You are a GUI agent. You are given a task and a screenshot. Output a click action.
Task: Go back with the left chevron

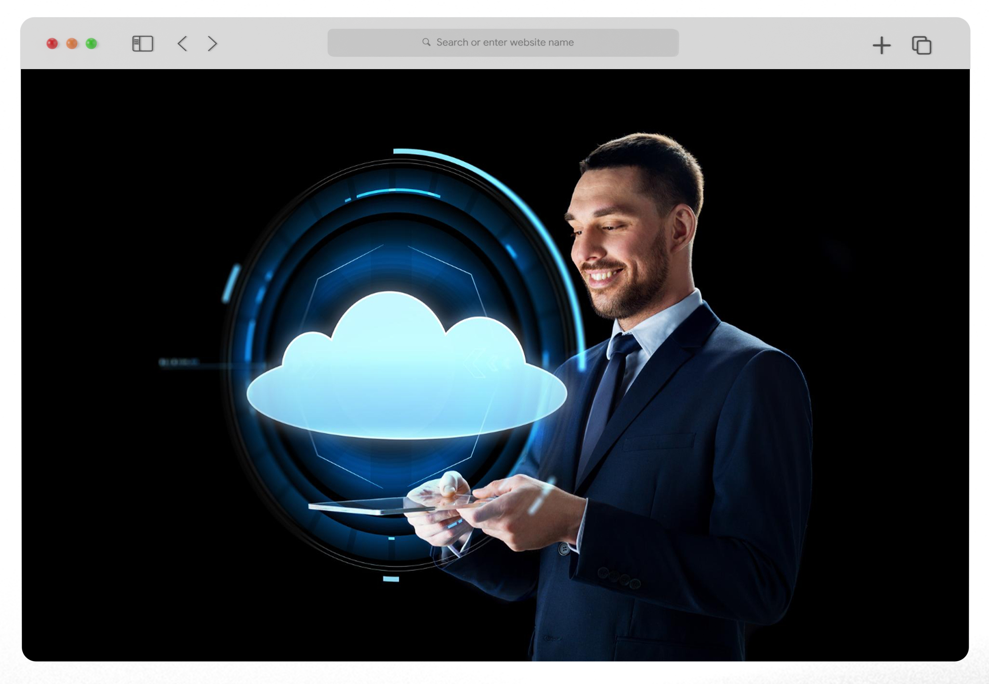coord(182,44)
